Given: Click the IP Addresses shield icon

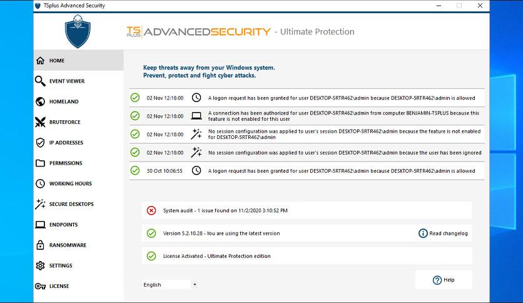Looking at the screenshot, I should click(40, 143).
